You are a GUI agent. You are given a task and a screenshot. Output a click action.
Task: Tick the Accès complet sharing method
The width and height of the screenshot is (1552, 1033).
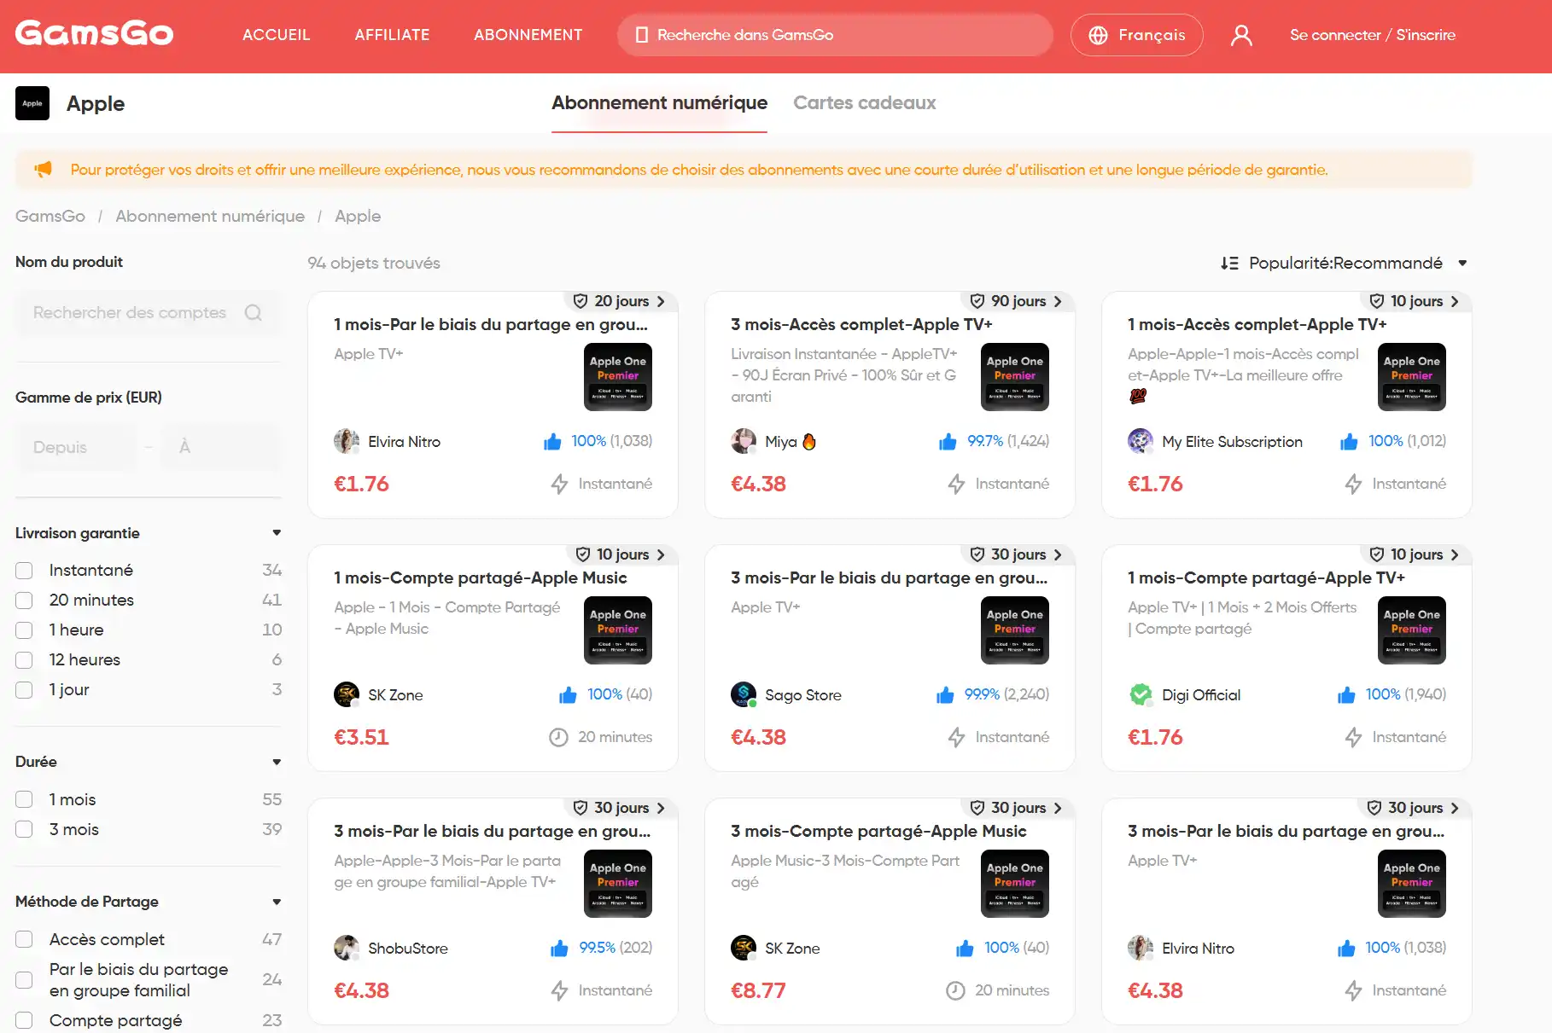pyautogui.click(x=24, y=940)
